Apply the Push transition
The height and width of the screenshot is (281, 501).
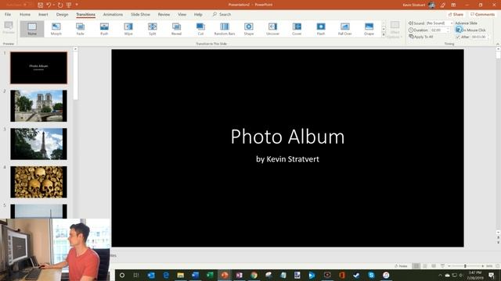click(104, 29)
